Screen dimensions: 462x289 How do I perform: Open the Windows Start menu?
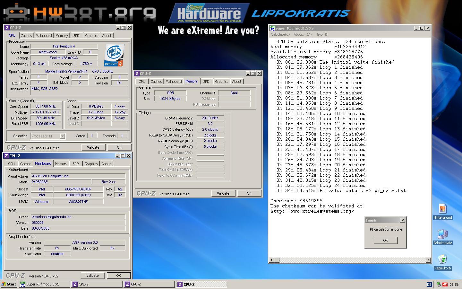tap(9, 284)
